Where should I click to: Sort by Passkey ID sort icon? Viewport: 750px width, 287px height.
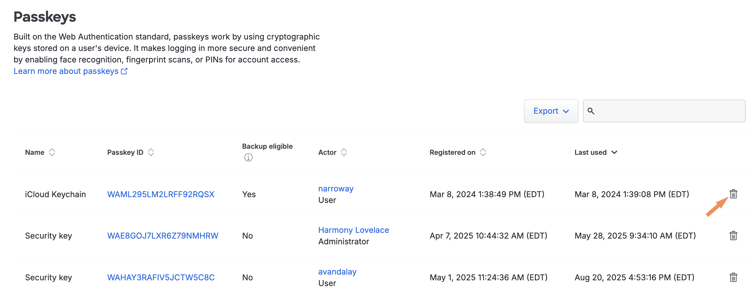(x=151, y=152)
